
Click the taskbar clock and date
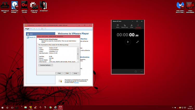[190, 107]
